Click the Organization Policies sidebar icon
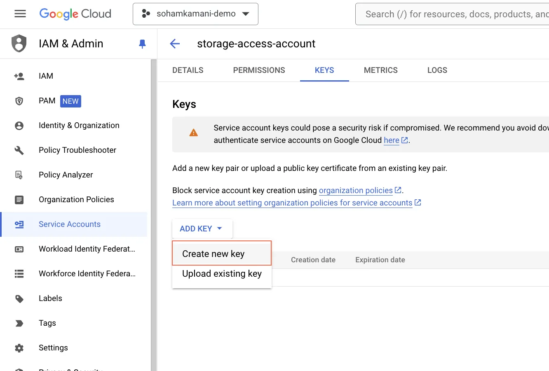The image size is (549, 371). click(x=19, y=199)
